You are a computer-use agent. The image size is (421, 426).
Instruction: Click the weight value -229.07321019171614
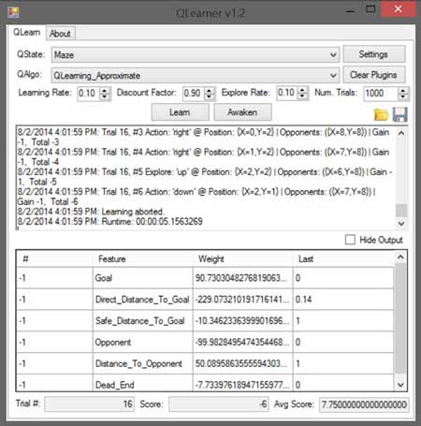(241, 300)
